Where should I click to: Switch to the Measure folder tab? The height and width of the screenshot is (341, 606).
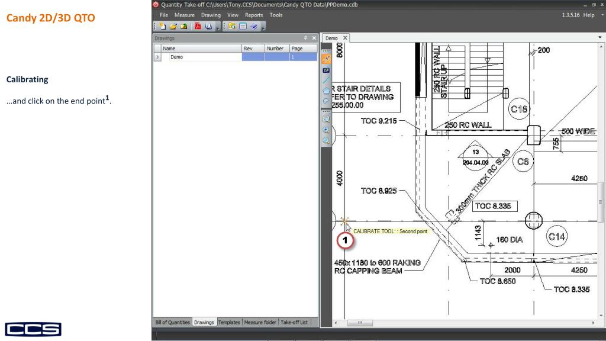click(260, 322)
